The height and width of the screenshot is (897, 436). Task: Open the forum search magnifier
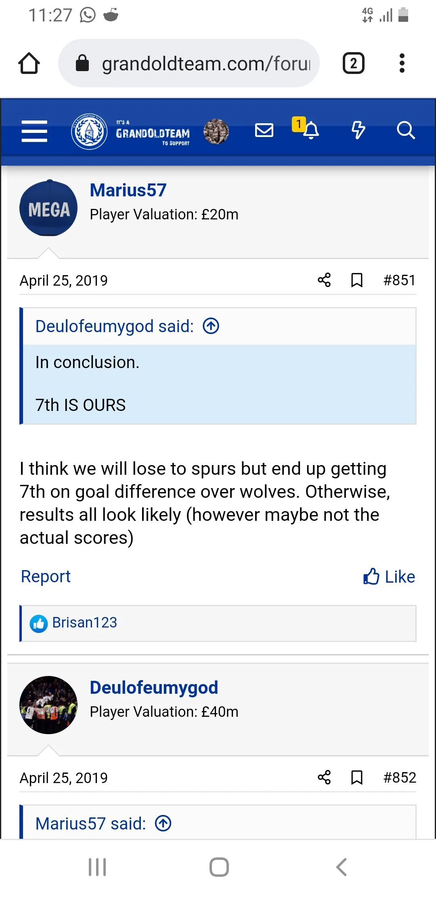(x=405, y=131)
